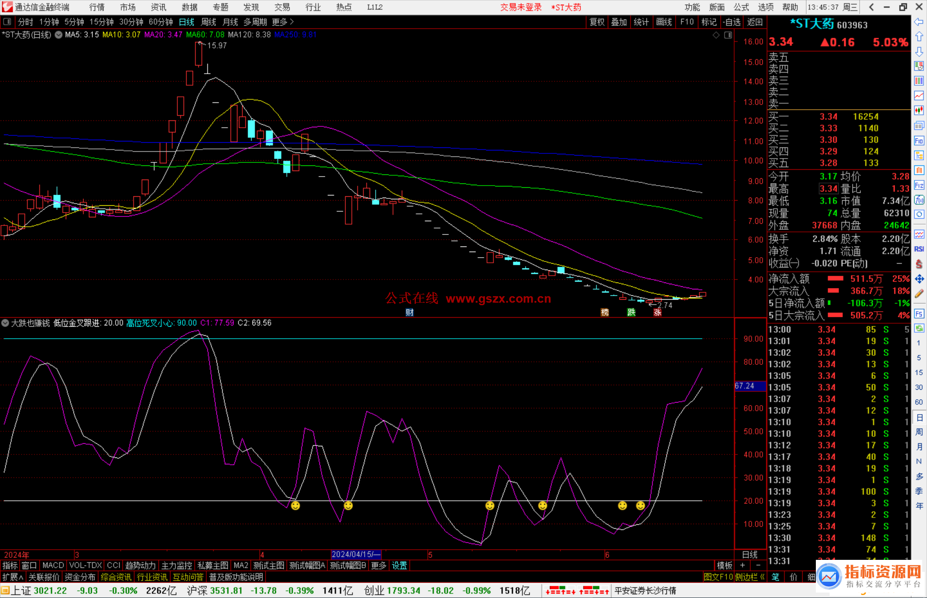Select the VOL-TDX indicator tab

pyautogui.click(x=85, y=565)
